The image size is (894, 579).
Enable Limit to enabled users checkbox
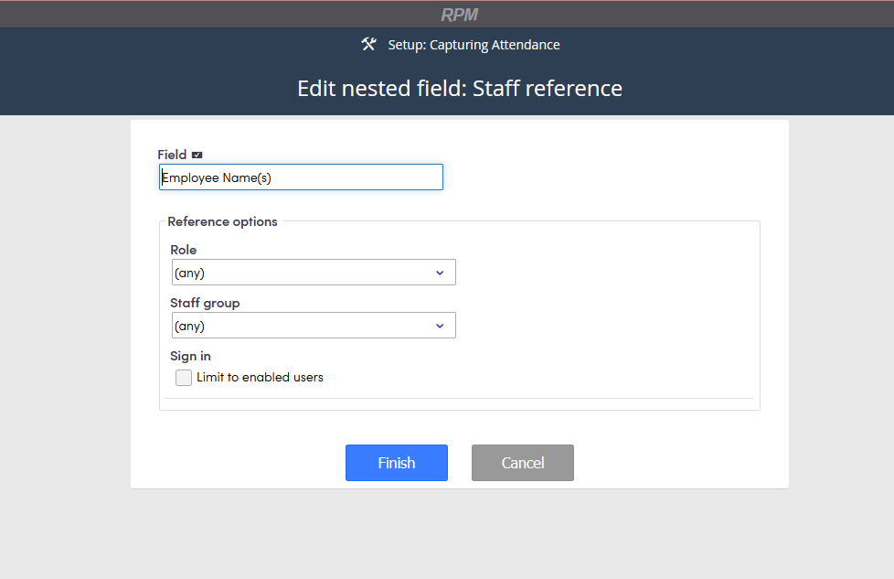coord(184,378)
